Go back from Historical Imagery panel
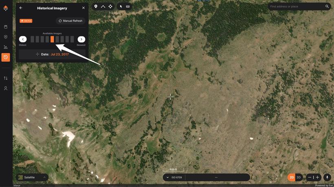Screen dimensions: 334x187 click(21, 8)
